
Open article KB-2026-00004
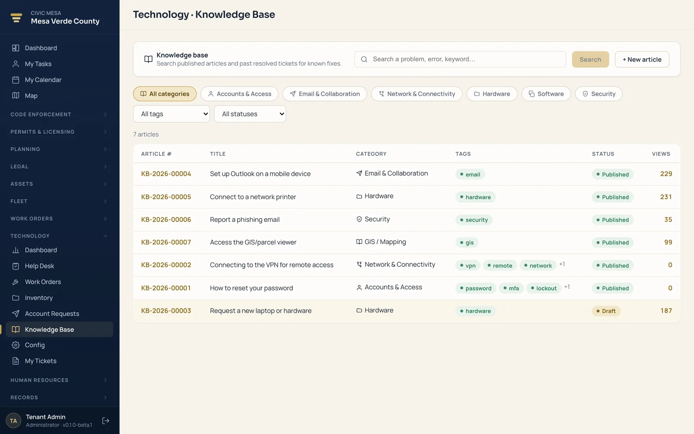tap(166, 174)
